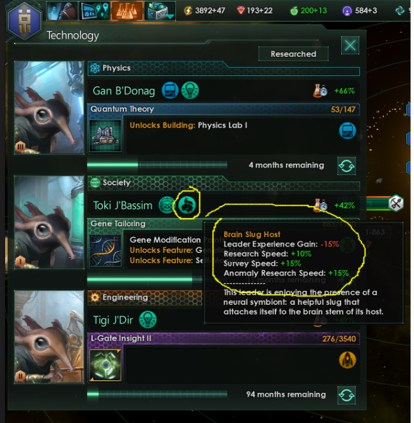Viewport: 414px width, 423px height.
Task: Change the L-Gate Insight II engineering research
Action: pyautogui.click(x=346, y=396)
